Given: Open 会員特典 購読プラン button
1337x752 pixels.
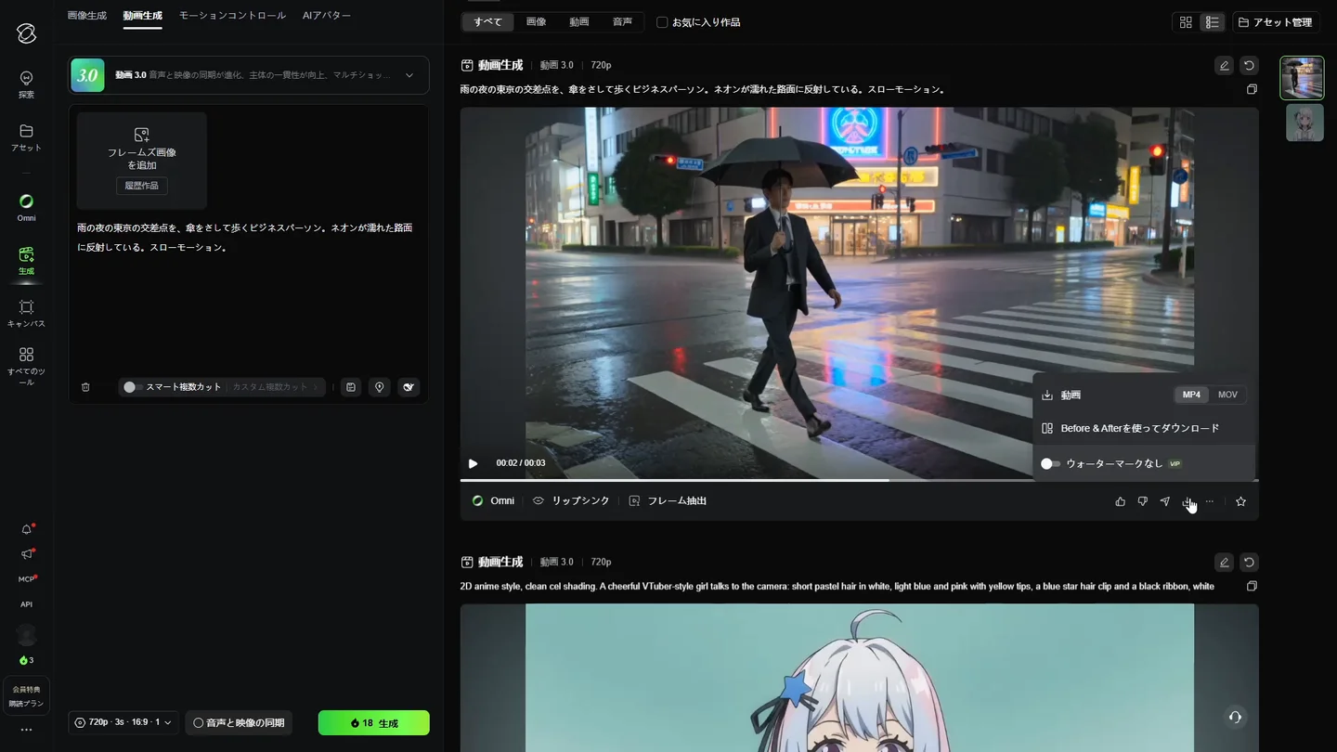Looking at the screenshot, I should pos(26,696).
